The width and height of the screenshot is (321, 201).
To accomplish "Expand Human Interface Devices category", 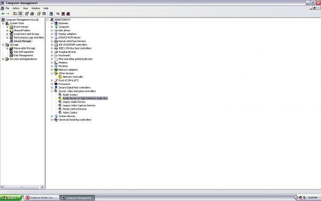I will (x=52, y=41).
